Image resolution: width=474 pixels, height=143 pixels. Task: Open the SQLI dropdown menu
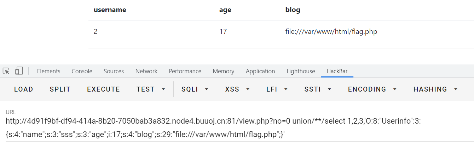coord(195,89)
